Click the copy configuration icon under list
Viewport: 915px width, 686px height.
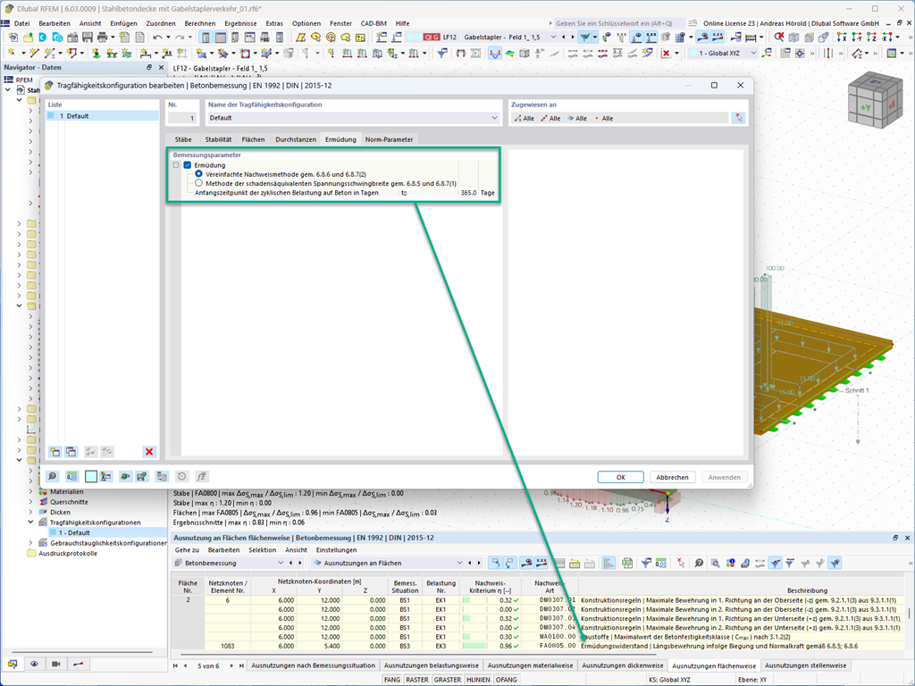tap(71, 451)
